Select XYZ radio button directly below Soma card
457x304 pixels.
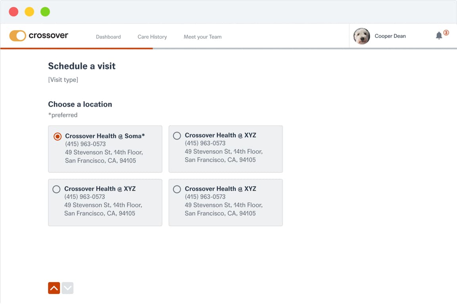[x=56, y=189]
